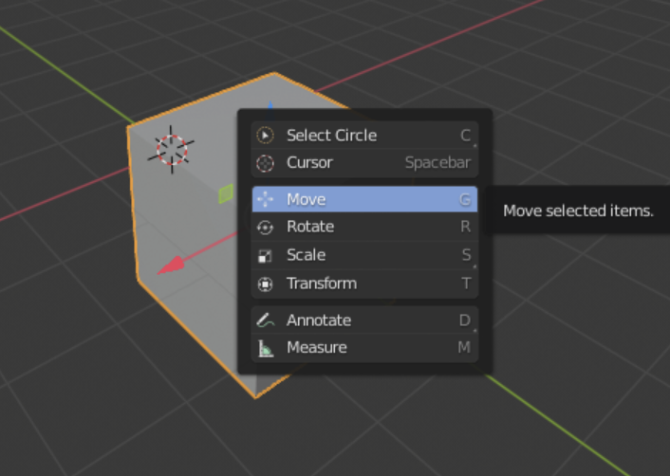This screenshot has height=476, width=670.
Task: Click the 3D cursor on the cube
Action: click(172, 150)
